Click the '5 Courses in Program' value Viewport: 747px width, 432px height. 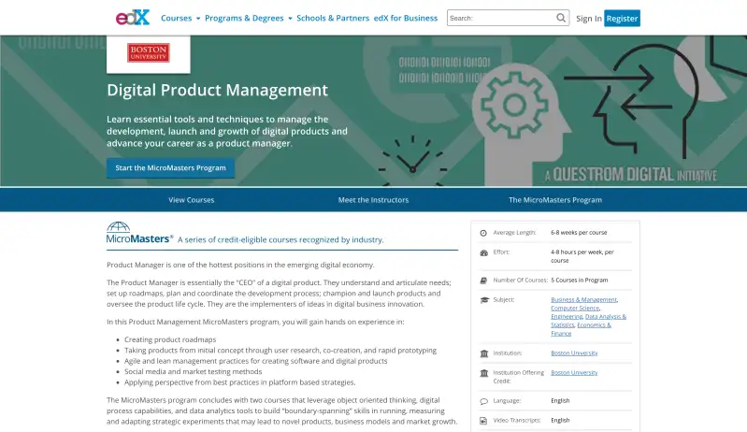coord(580,281)
